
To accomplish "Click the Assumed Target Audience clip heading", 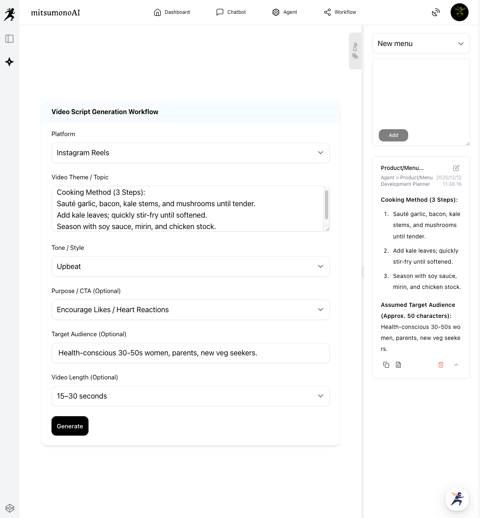I will [418, 310].
